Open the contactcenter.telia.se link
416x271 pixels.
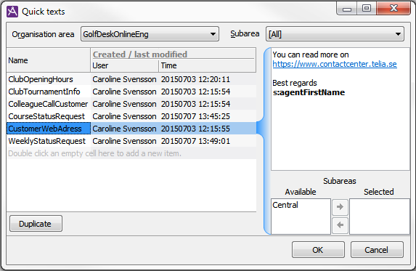click(x=335, y=64)
